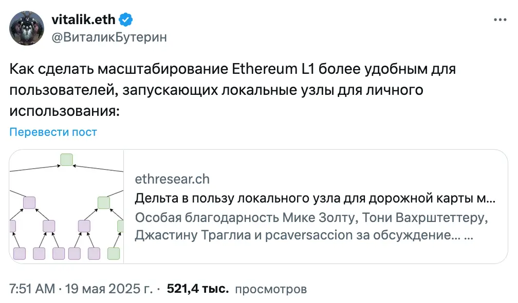Click the bottom-right green leaf node
The image size is (518, 303).
click(114, 253)
